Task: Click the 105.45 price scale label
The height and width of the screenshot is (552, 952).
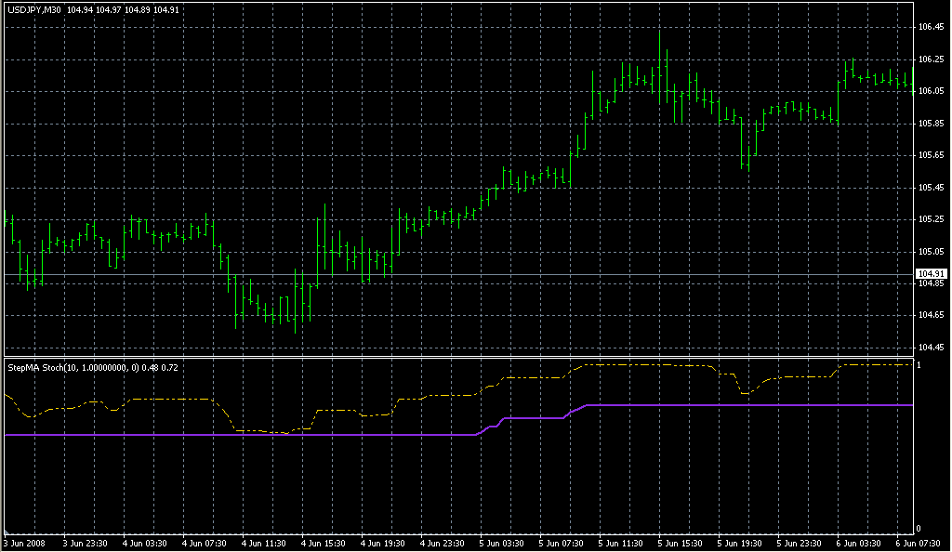Action: coord(931,188)
